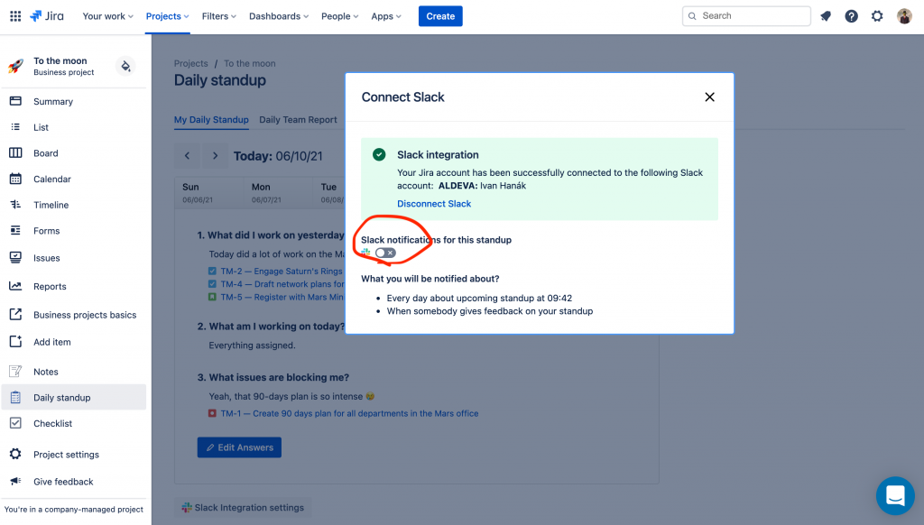This screenshot has width=924, height=525.
Task: Expand the Filters menu
Action: point(219,16)
